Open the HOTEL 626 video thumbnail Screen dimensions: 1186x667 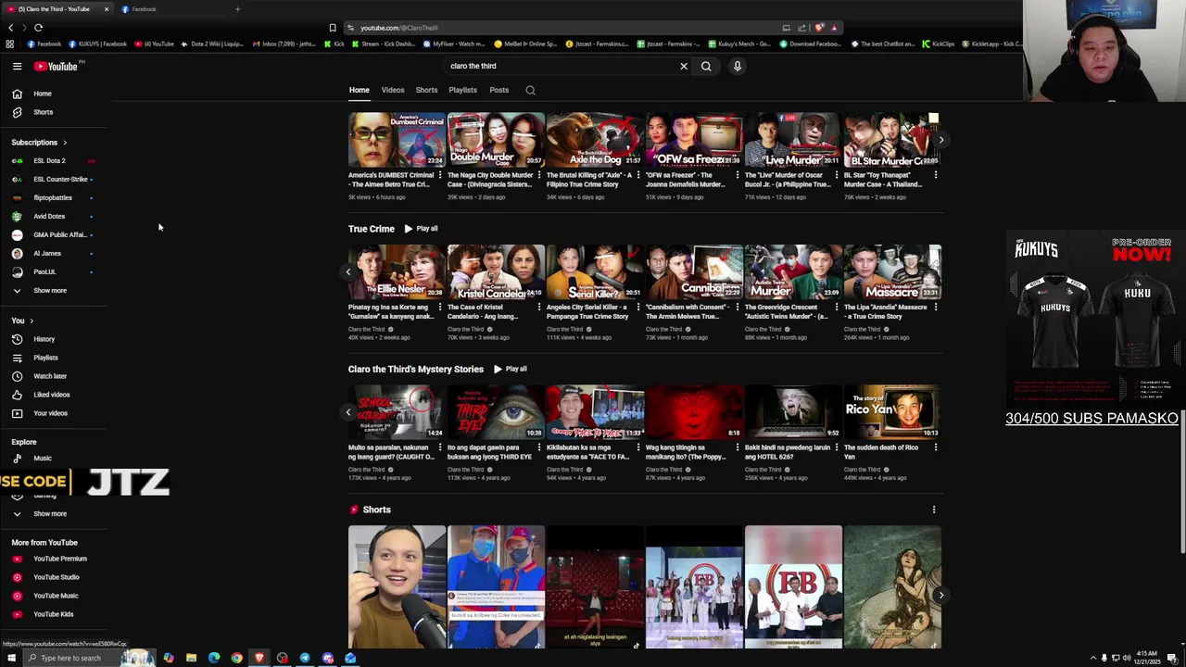[793, 411]
